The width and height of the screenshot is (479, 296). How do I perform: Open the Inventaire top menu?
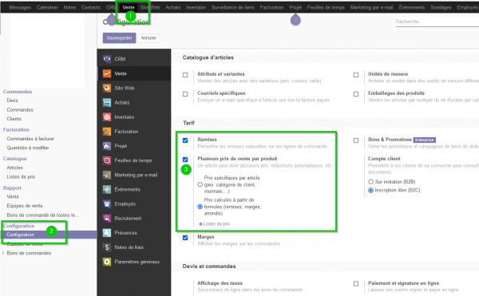[196, 7]
